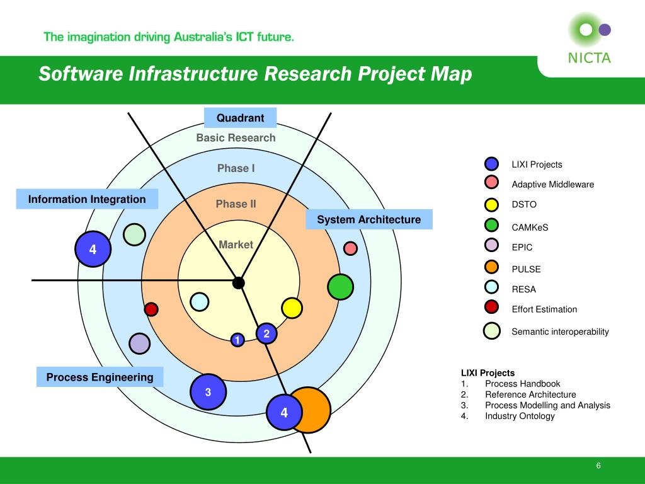This screenshot has height=484, width=645.
Task: Click the Phase I ring label
Action: click(x=236, y=168)
